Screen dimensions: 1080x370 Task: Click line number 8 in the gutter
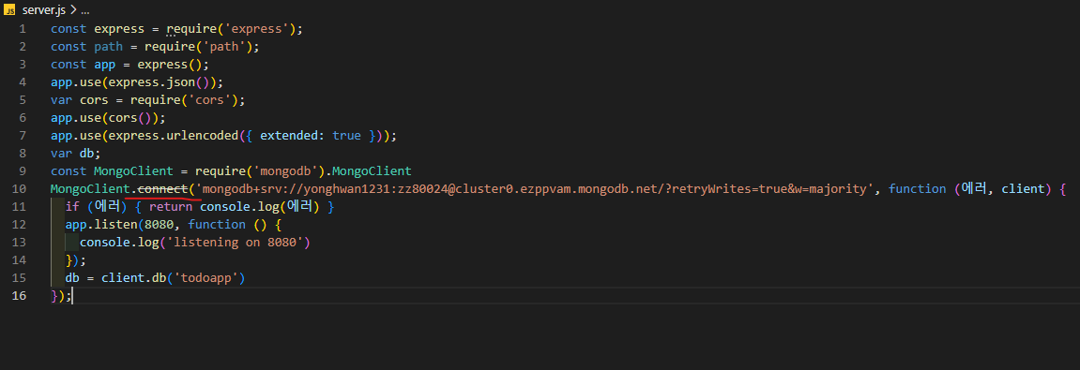(23, 153)
